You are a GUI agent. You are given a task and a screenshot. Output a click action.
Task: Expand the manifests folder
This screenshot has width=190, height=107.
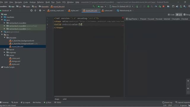pos(2,17)
